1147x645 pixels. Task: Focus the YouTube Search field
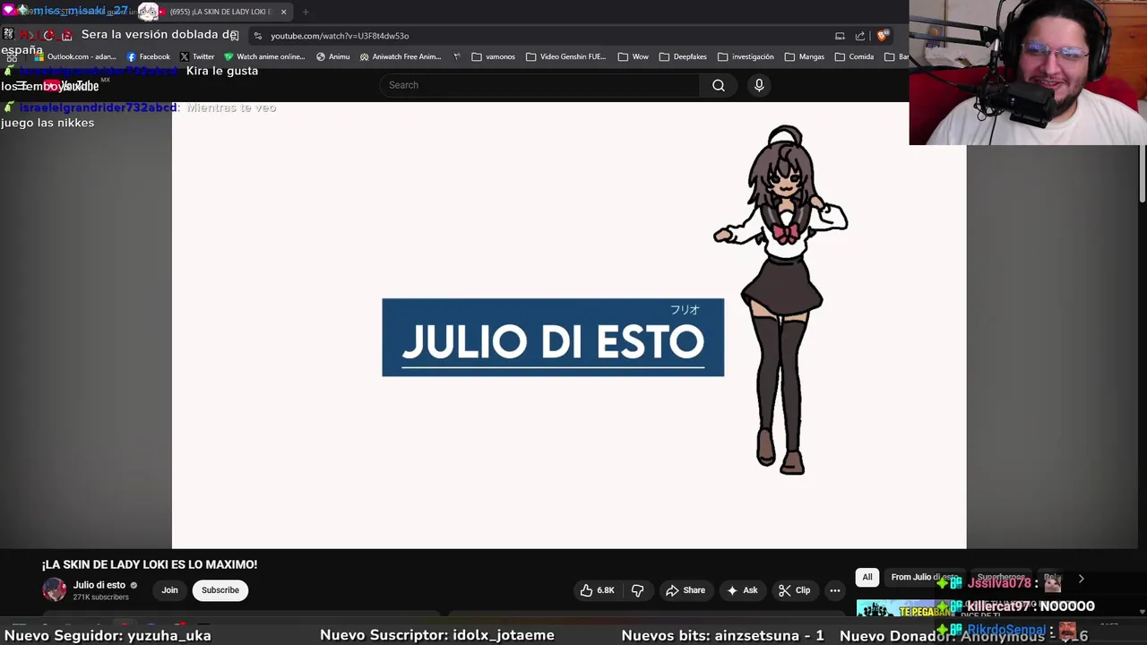click(x=539, y=85)
